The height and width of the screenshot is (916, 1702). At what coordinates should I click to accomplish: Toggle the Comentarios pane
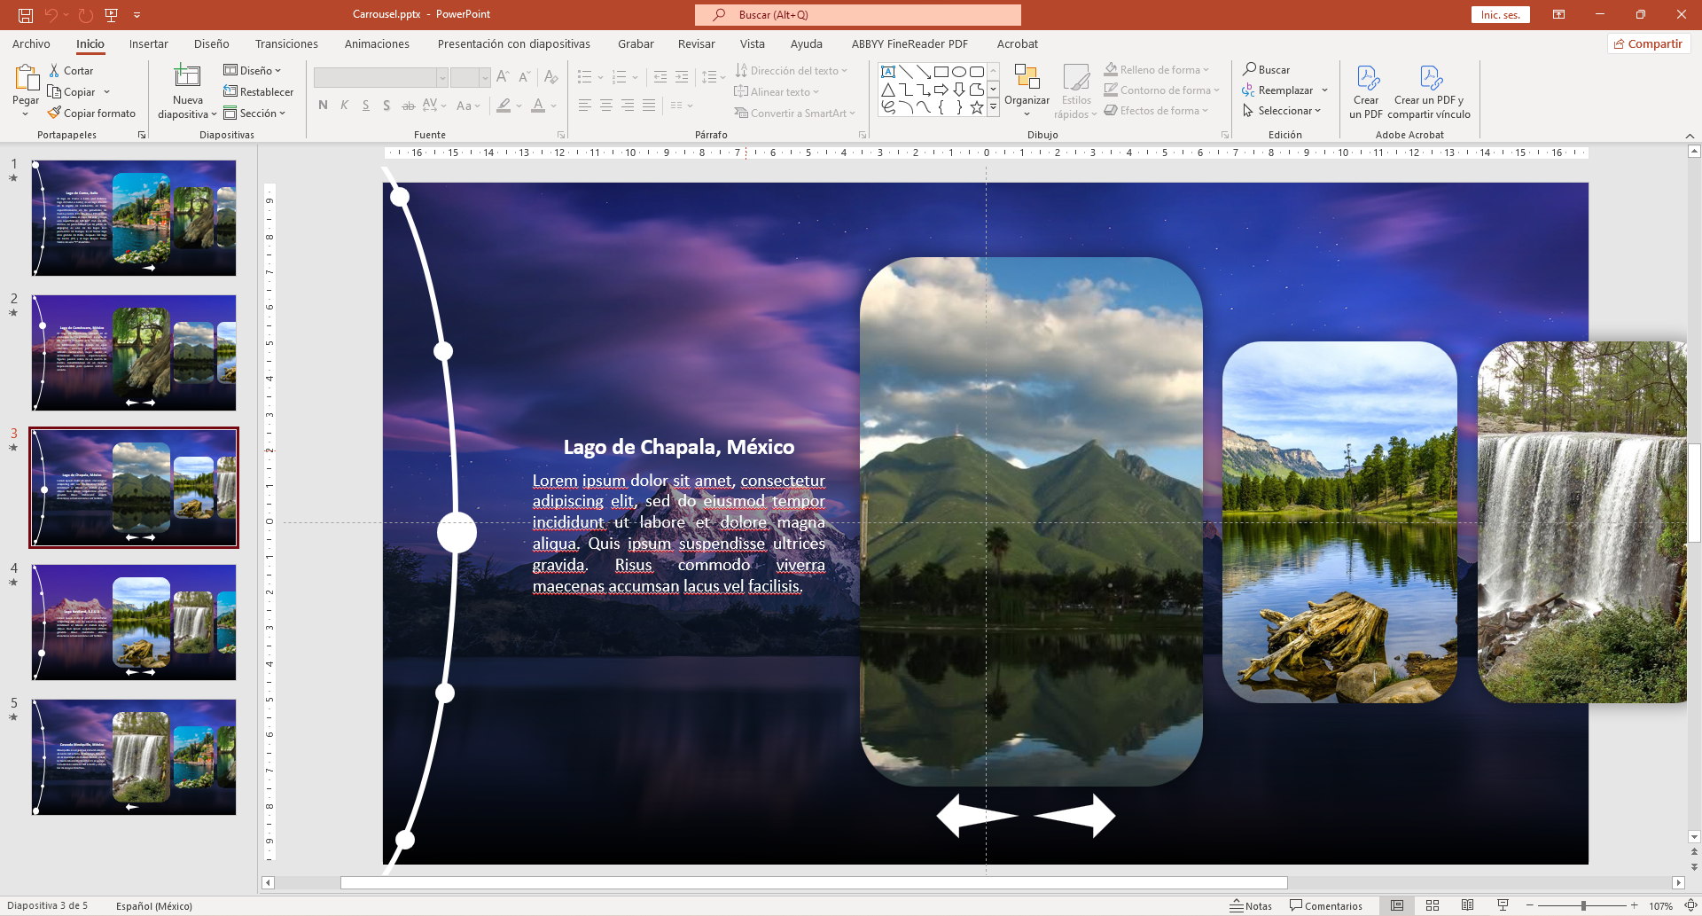pos(1326,905)
